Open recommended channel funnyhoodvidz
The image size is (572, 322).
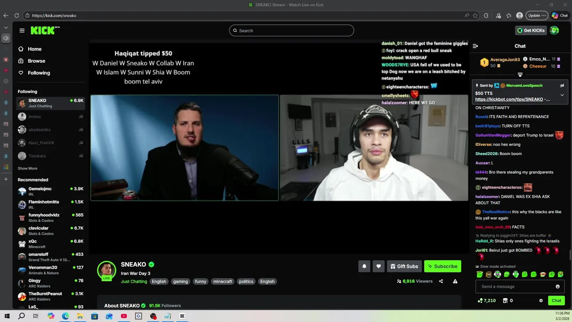pyautogui.click(x=50, y=217)
